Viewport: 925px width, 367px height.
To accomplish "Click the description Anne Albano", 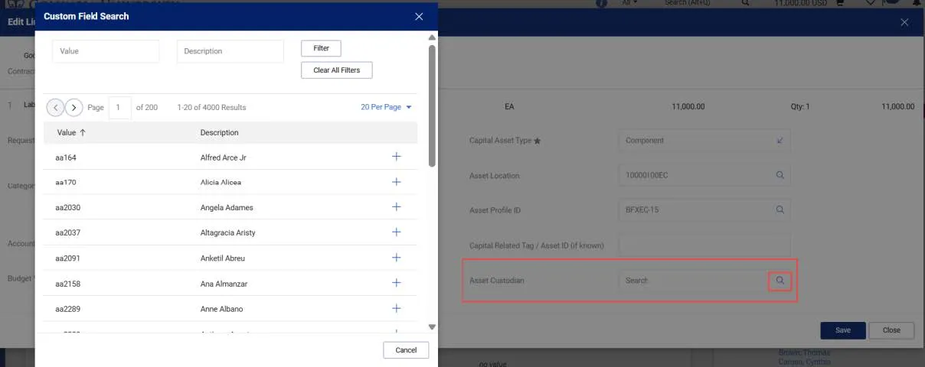I will [x=221, y=310].
